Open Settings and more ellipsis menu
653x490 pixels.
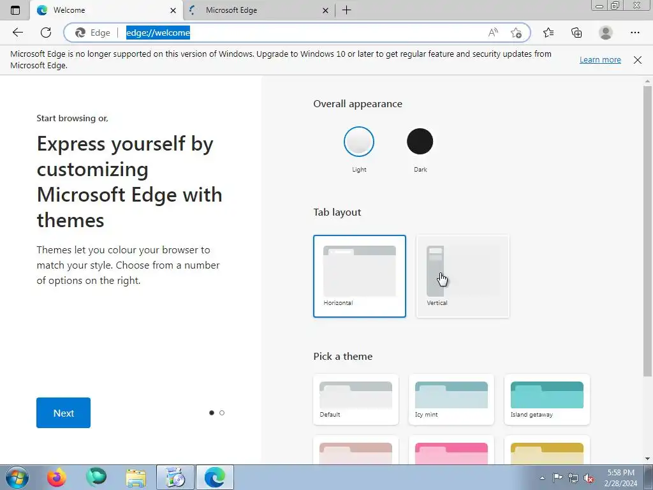(635, 33)
